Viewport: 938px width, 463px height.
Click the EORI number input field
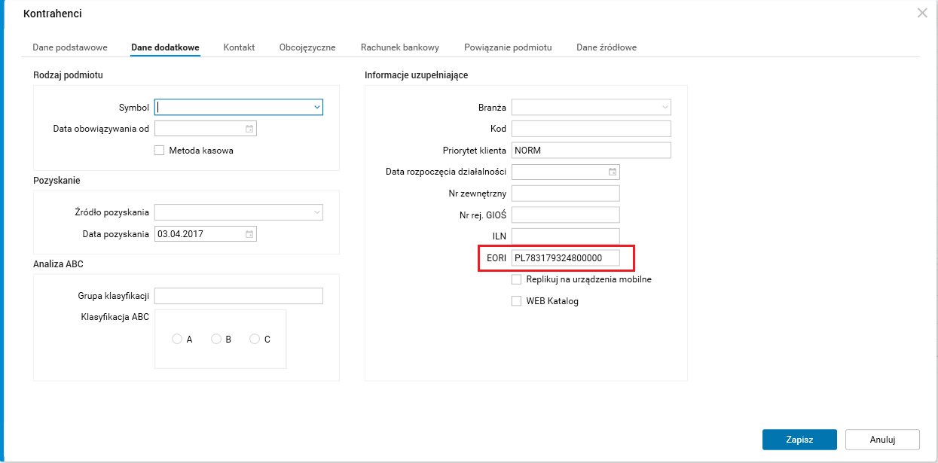point(565,258)
